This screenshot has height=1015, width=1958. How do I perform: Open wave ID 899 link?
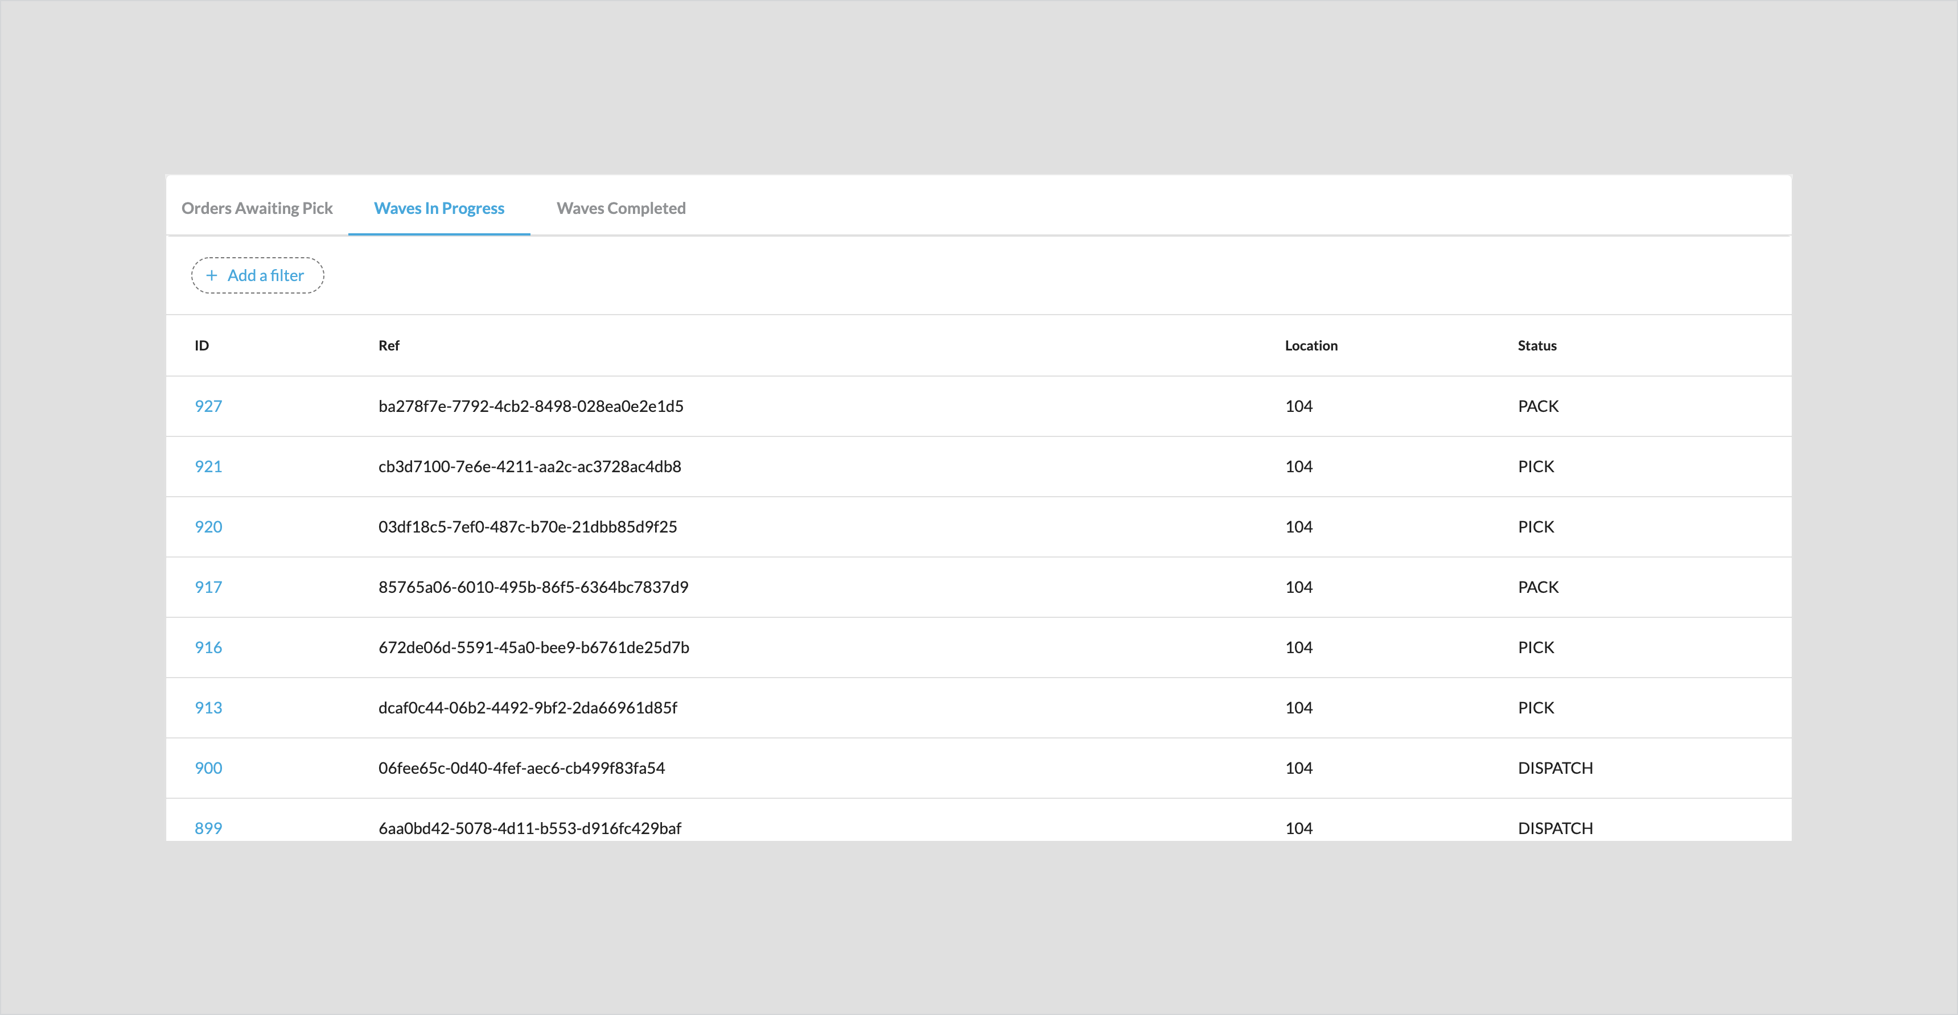[208, 828]
